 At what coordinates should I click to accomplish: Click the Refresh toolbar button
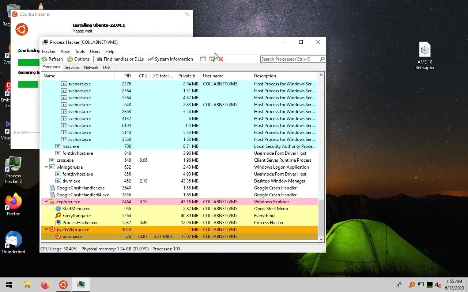pyautogui.click(x=52, y=59)
